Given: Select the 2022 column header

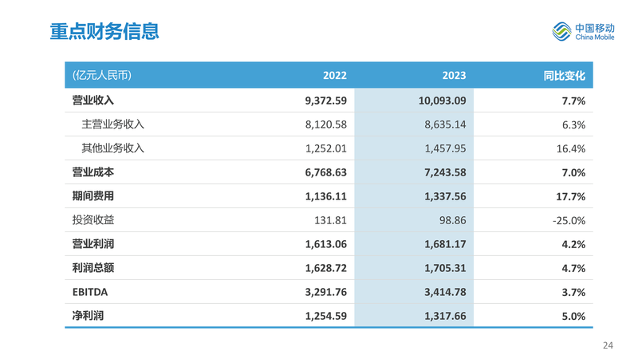Looking at the screenshot, I should (335, 77).
